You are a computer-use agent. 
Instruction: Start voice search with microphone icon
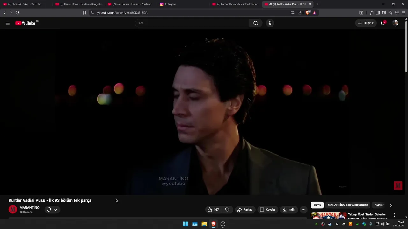270,23
